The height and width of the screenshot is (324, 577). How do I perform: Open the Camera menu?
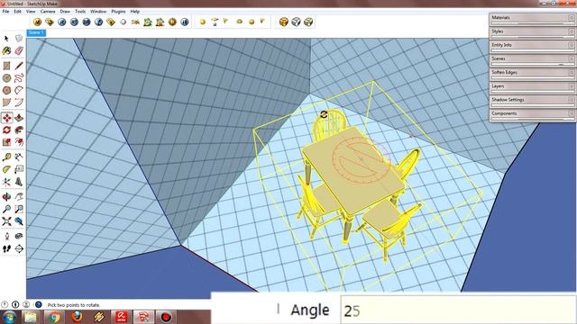coord(48,12)
